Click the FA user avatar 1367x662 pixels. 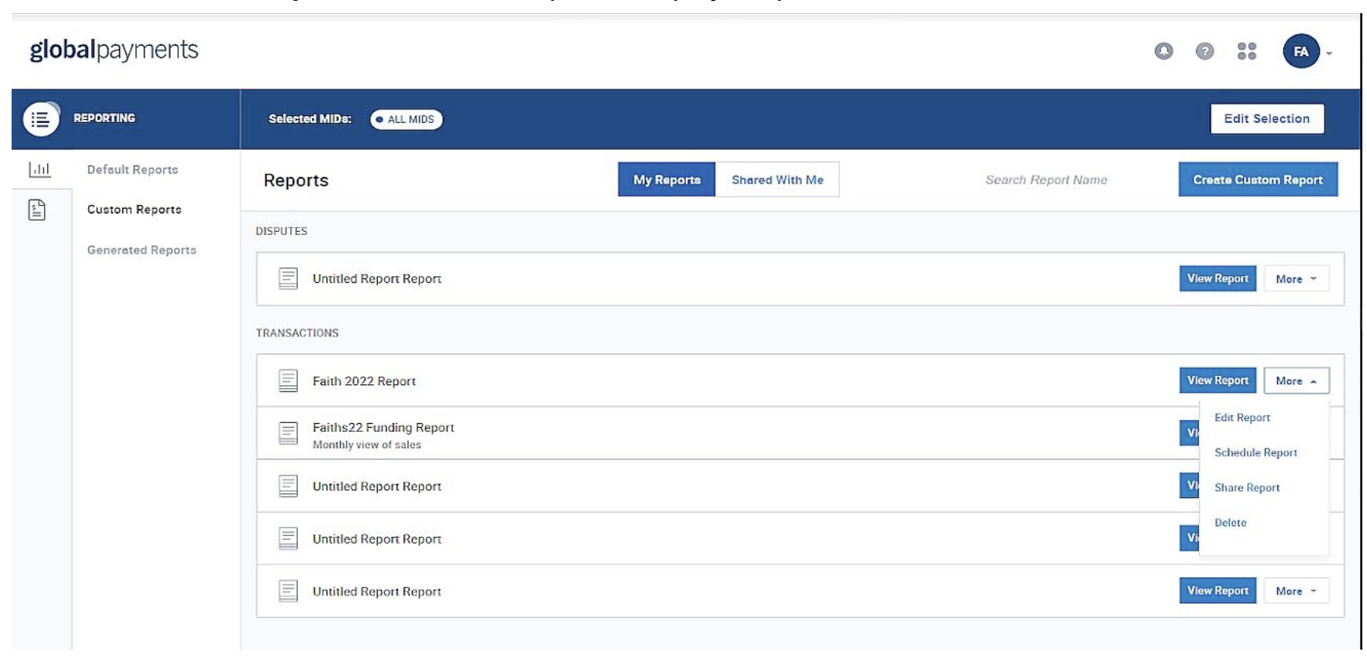[x=1300, y=52]
